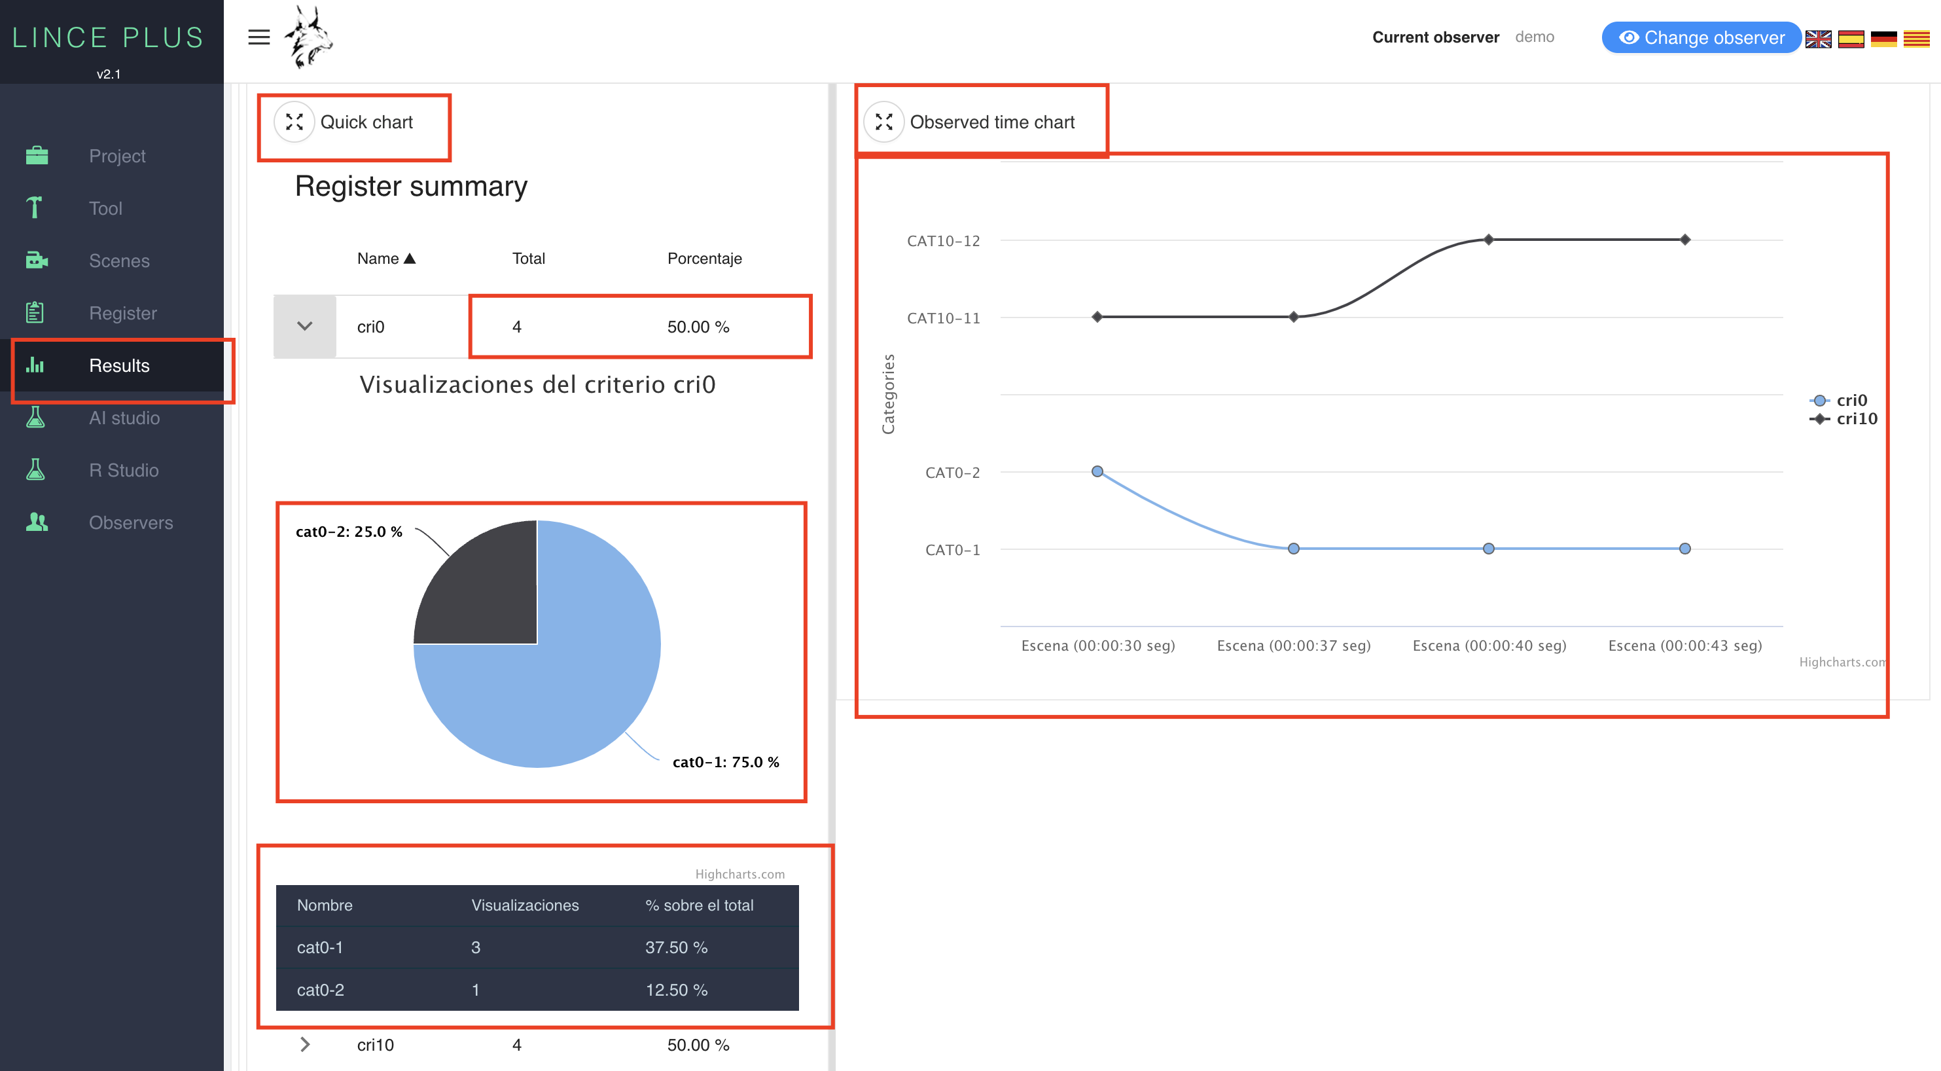Click cri10 point at Escena 00:00:43
Viewport: 1941px width, 1071px height.
click(1686, 240)
